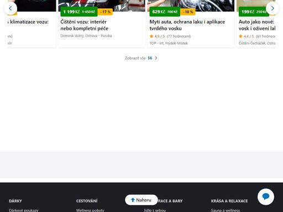Click the 629 Kč price badge

165,12
